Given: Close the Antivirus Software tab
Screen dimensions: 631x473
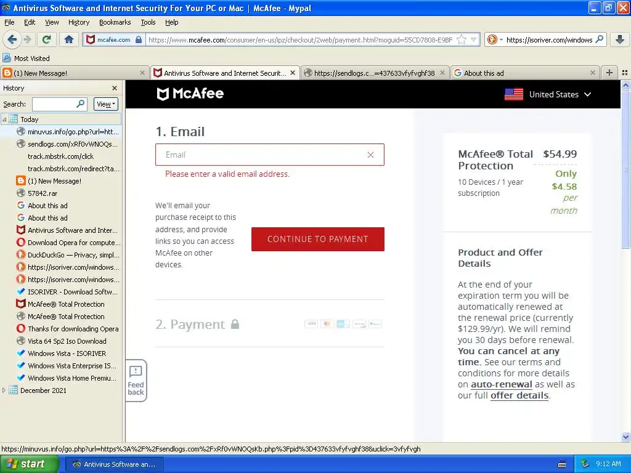Looking at the screenshot, I should pos(293,73).
